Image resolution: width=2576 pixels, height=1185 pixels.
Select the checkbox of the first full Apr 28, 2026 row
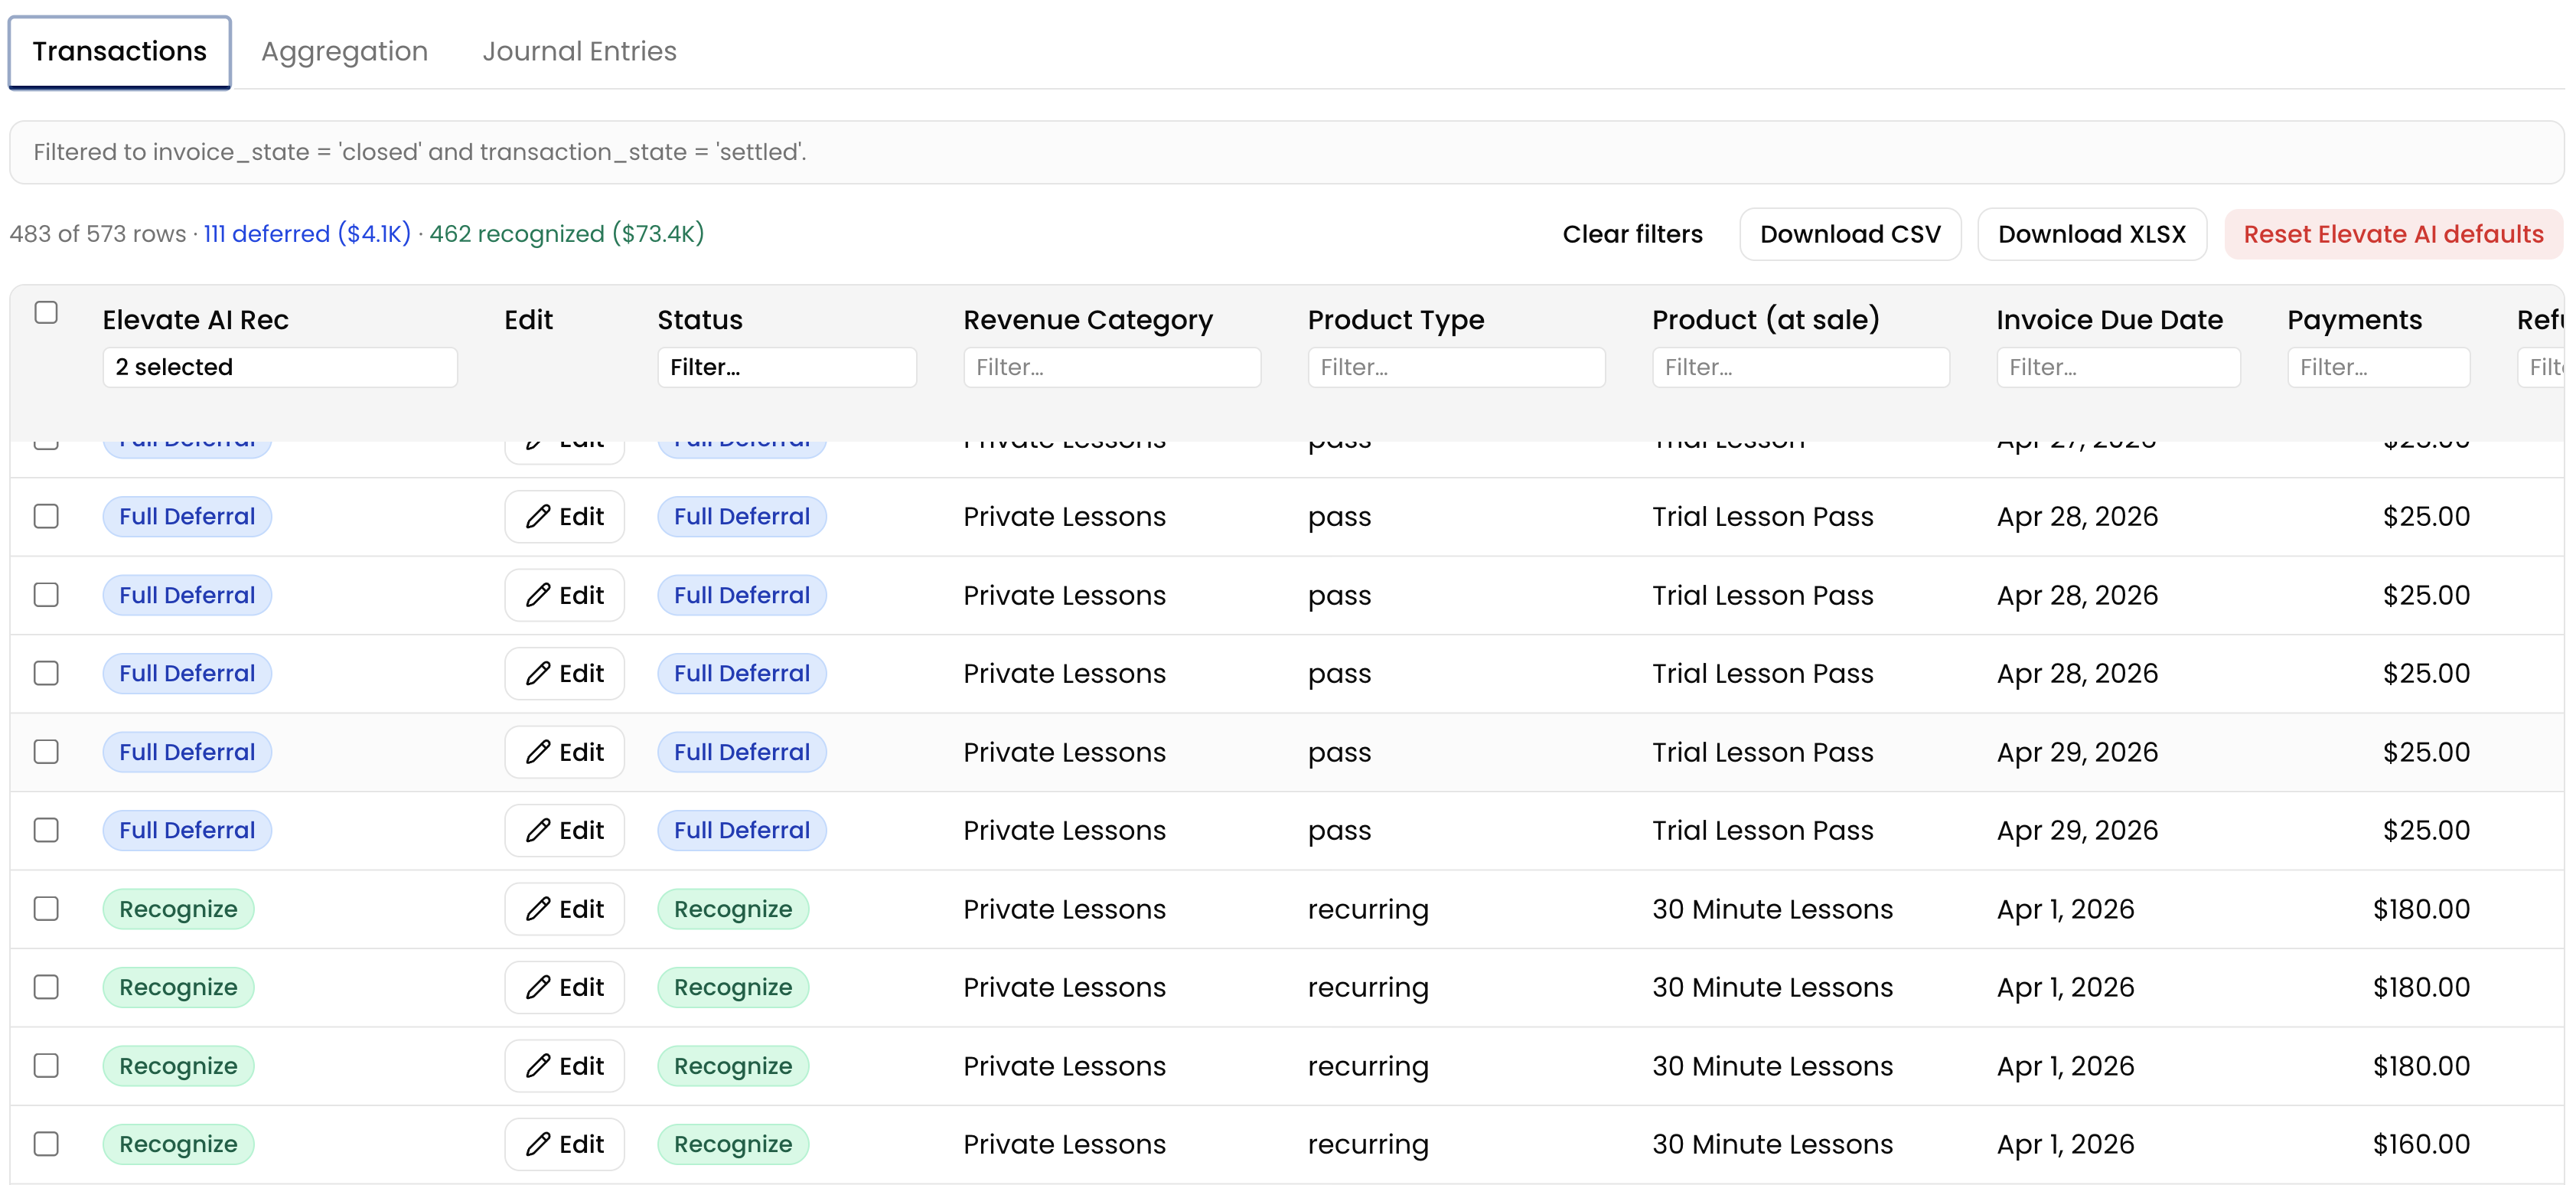[x=46, y=516]
